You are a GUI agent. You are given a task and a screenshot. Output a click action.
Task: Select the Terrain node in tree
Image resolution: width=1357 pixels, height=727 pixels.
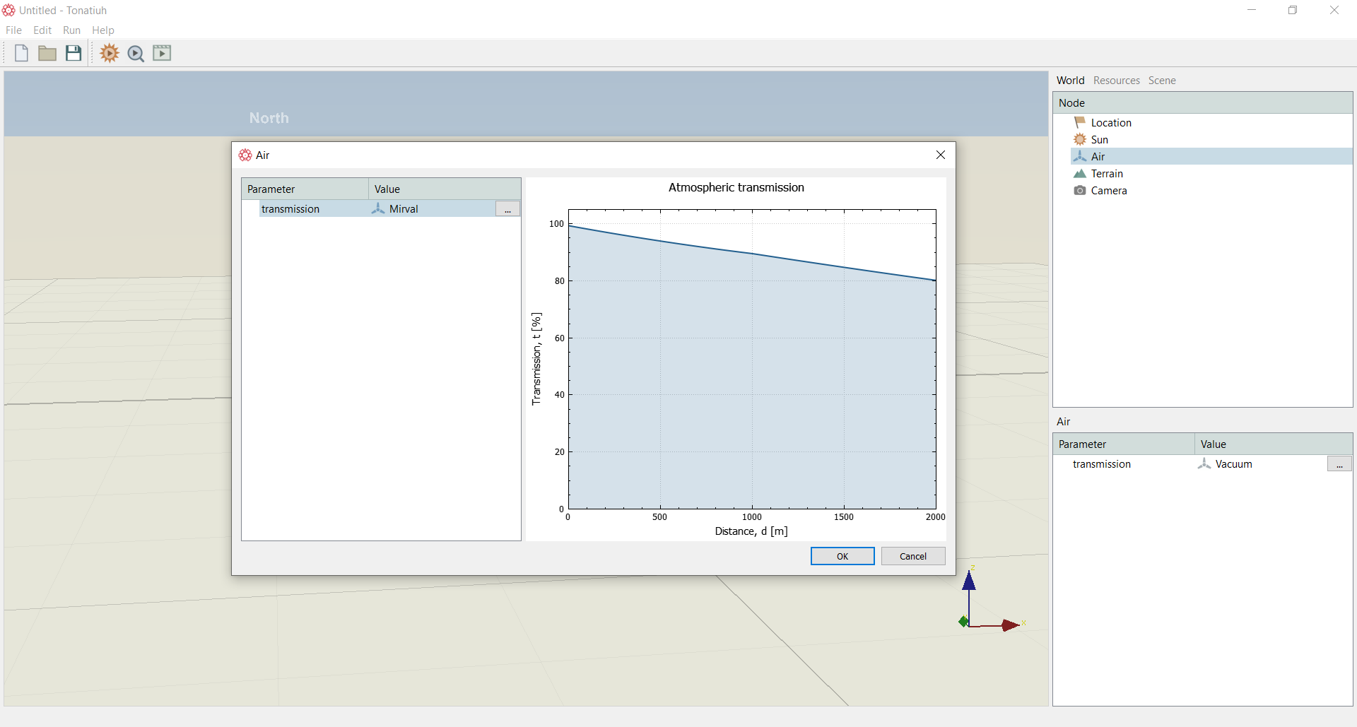click(x=1107, y=174)
